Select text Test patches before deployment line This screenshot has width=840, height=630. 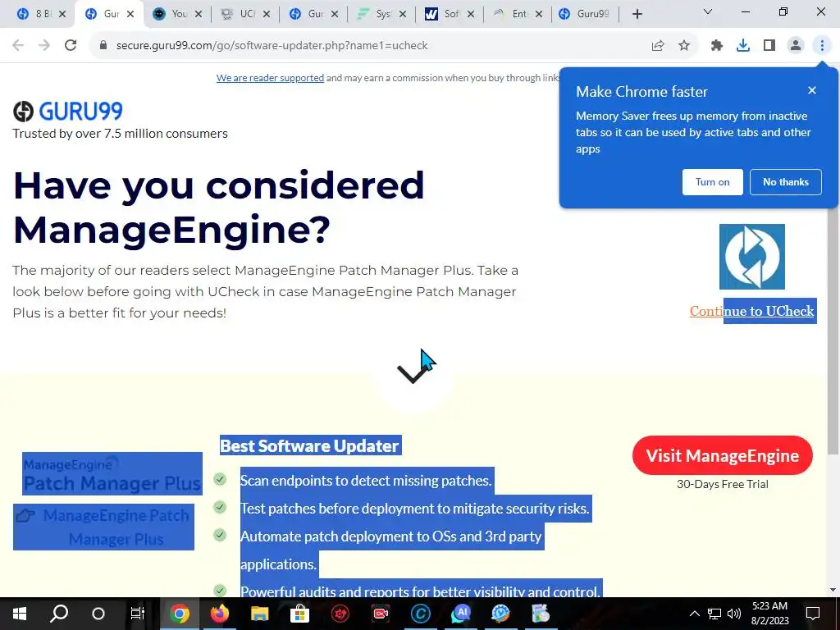point(415,509)
